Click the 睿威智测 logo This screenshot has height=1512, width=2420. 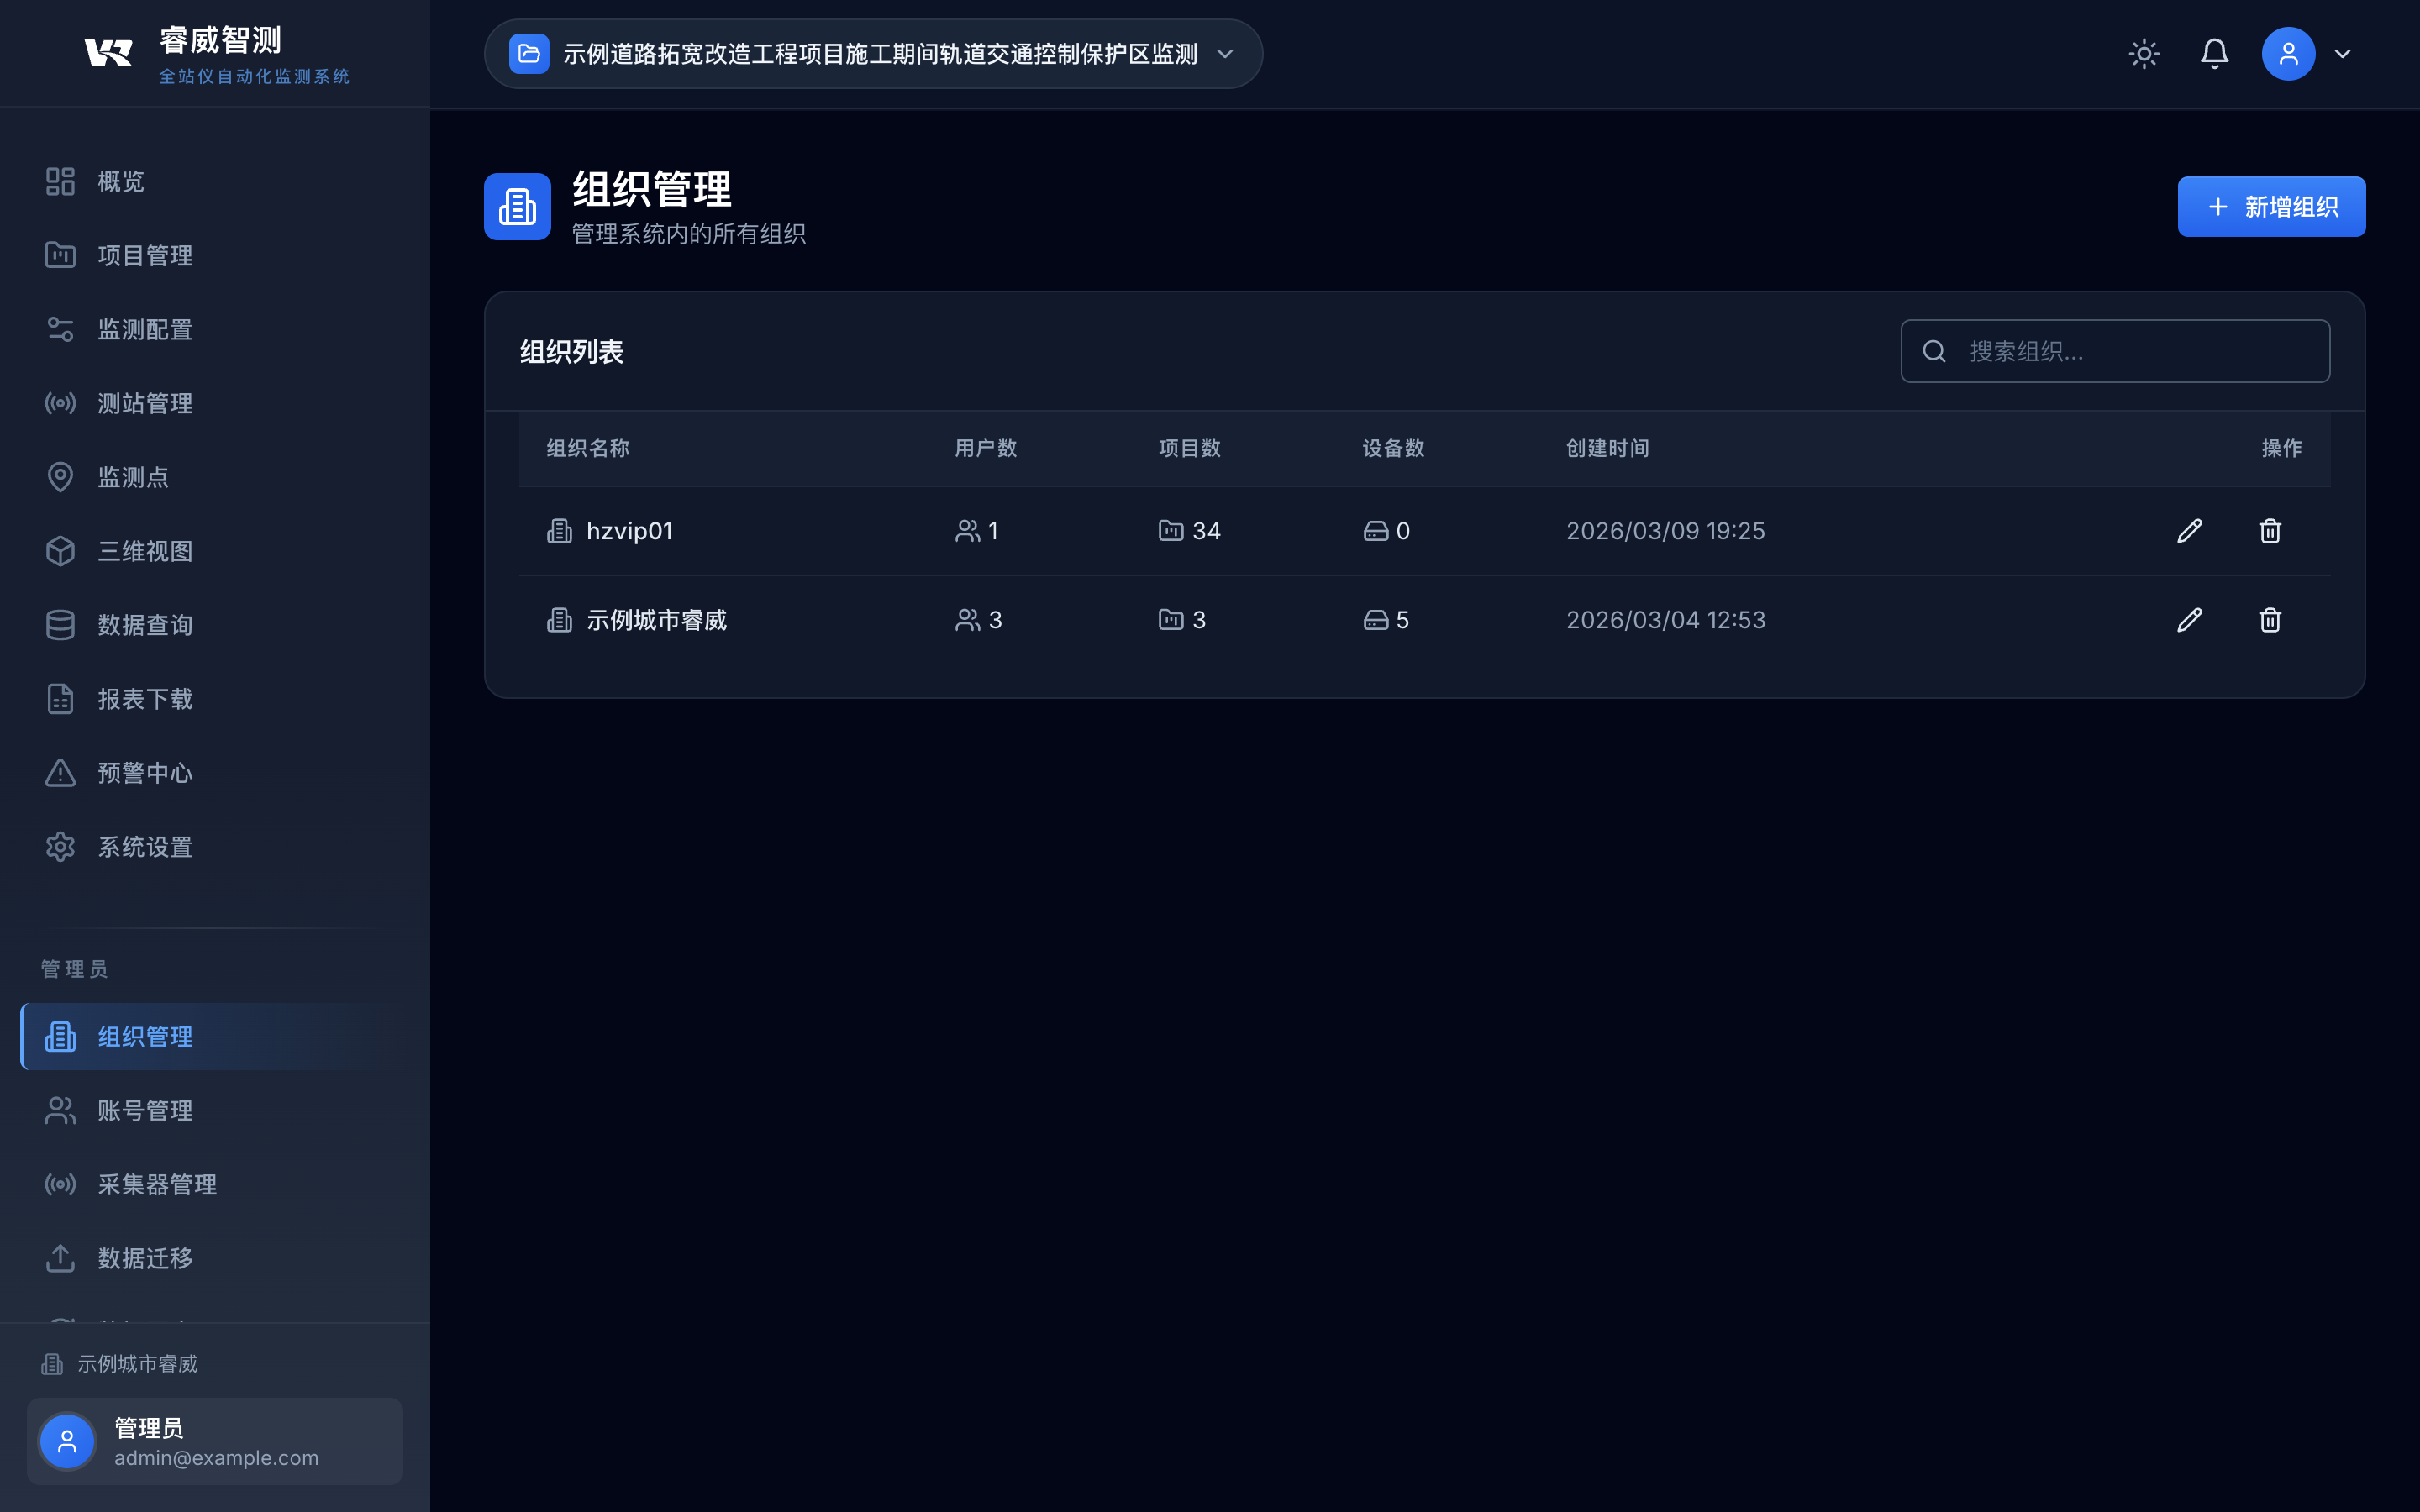108,53
